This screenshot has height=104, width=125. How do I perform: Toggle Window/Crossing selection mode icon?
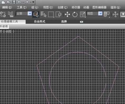point(59,14)
